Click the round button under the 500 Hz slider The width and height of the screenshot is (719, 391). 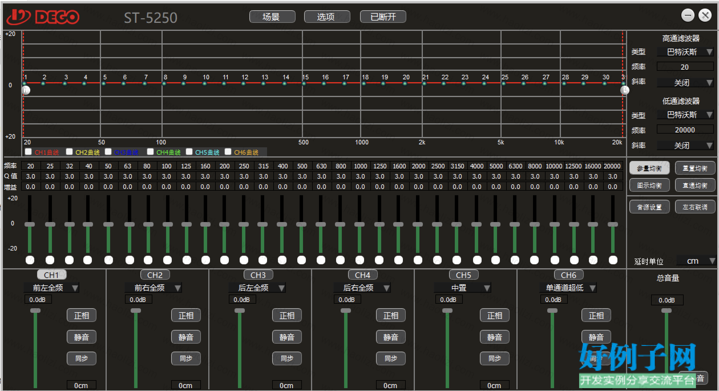tap(302, 260)
